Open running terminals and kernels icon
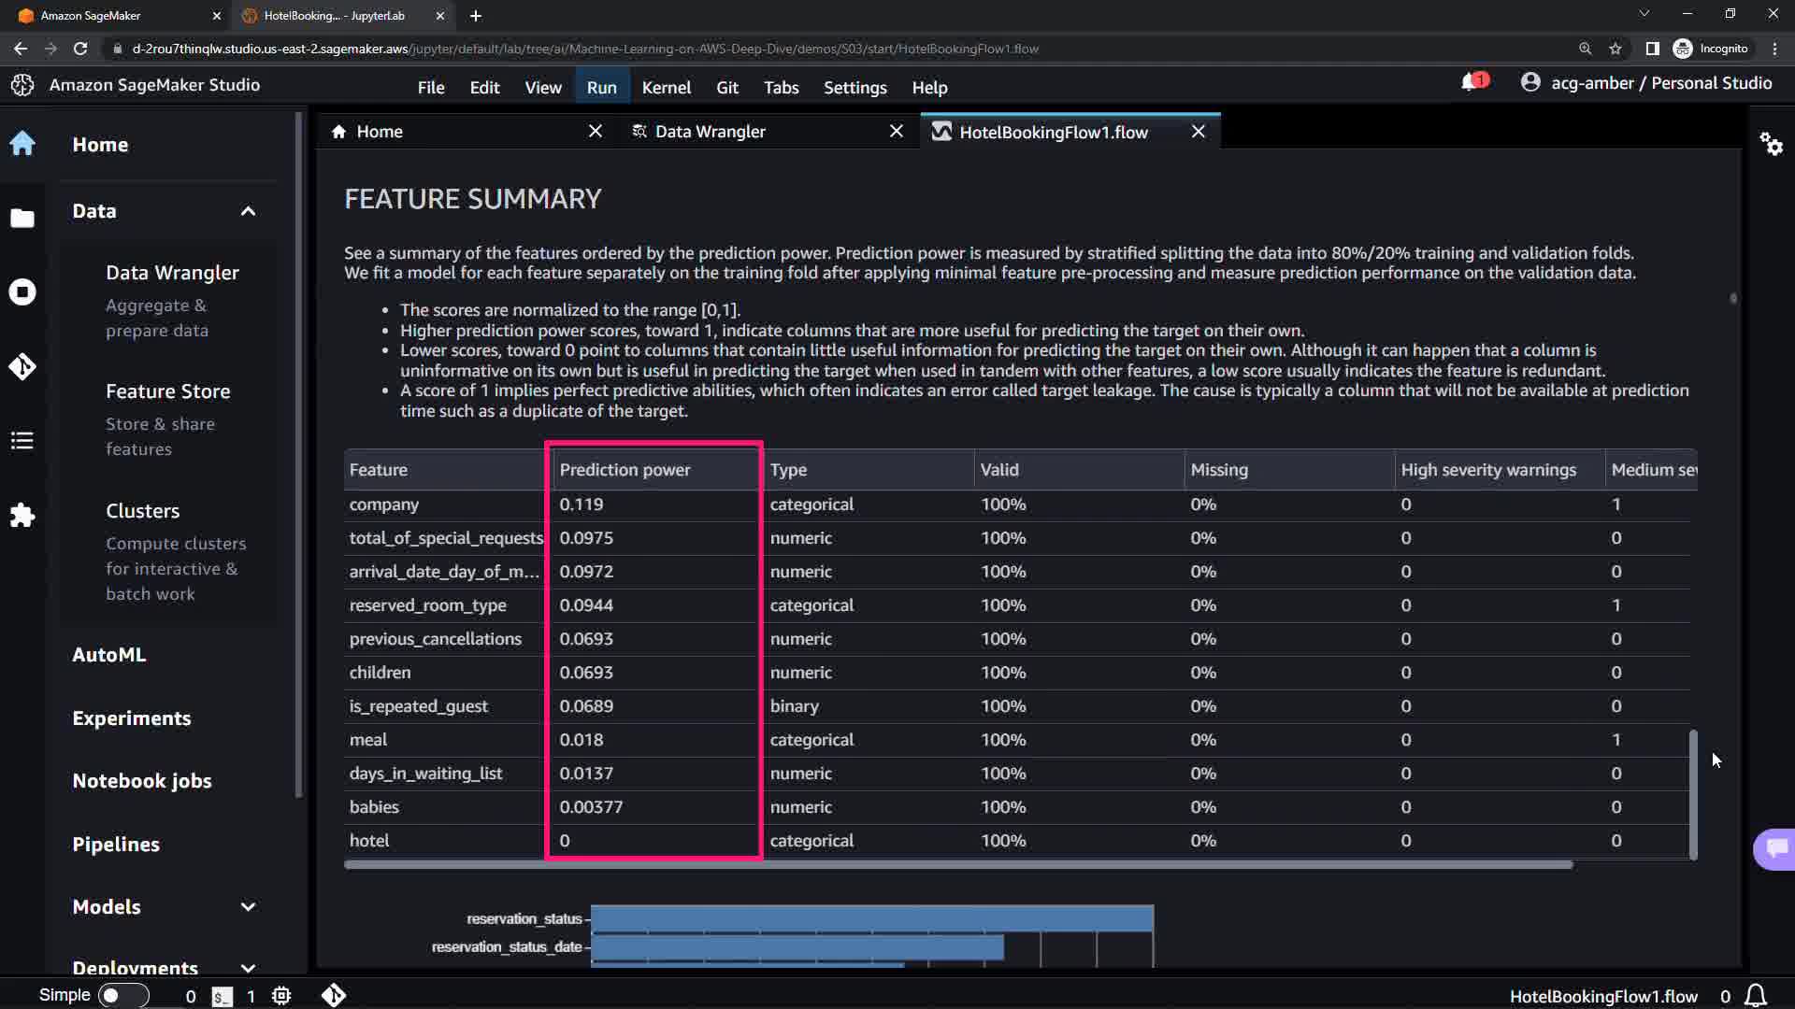 22,292
